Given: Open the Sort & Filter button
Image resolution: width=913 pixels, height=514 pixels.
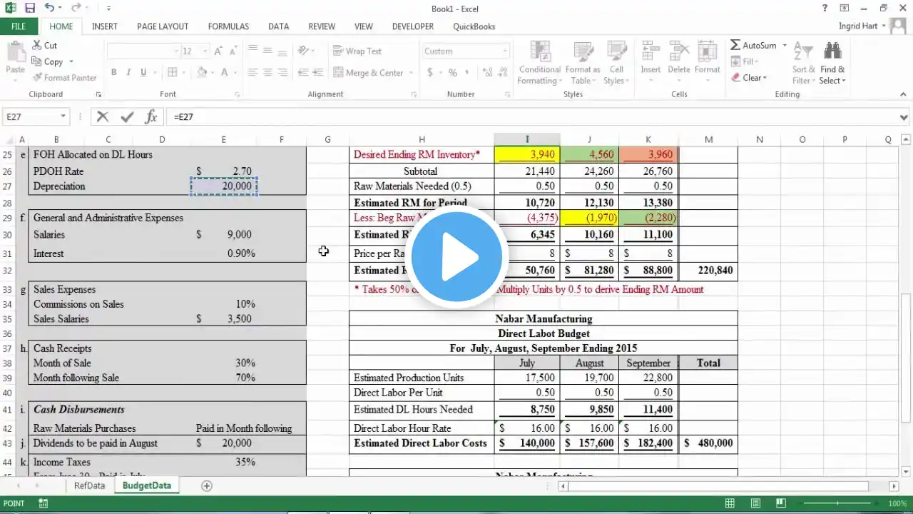Looking at the screenshot, I should tap(803, 63).
